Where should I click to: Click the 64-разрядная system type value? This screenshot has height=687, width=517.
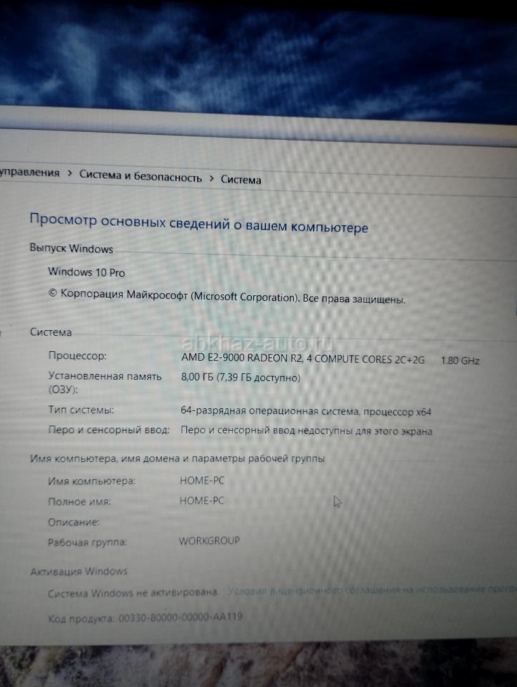[306, 412]
